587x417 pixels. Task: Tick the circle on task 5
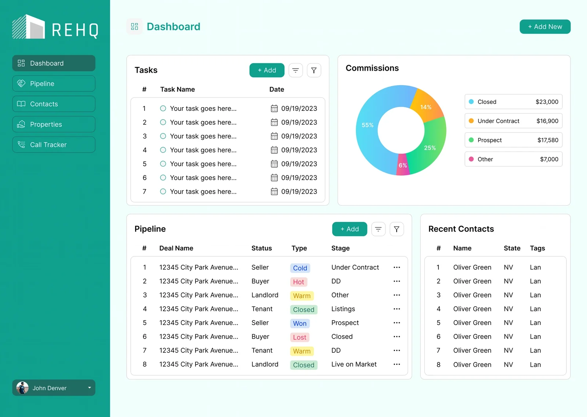[163, 164]
